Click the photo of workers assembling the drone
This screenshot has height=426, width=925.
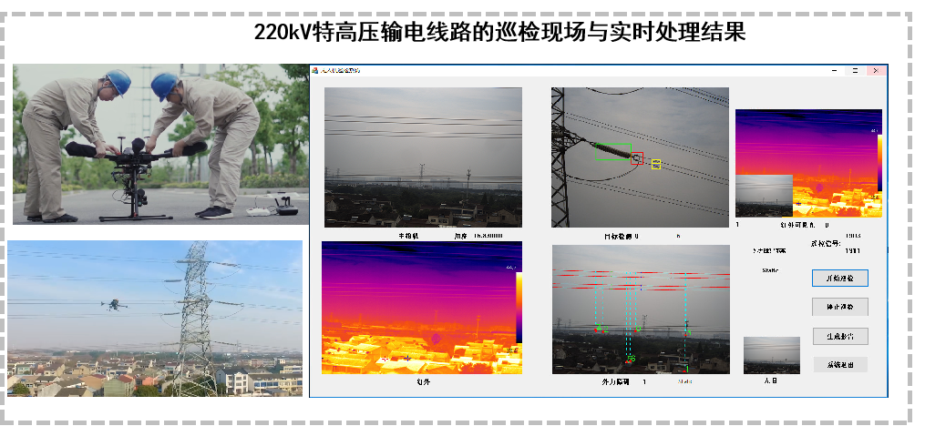pyautogui.click(x=160, y=144)
